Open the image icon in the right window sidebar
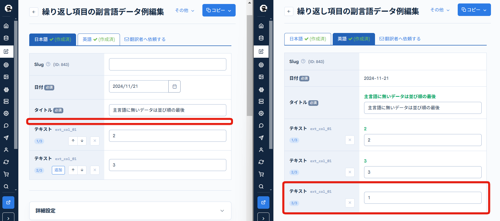Screen dimensions: 500x221 261,77
